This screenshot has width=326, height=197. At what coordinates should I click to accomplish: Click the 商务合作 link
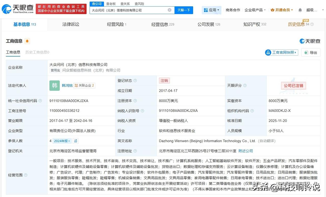pos(233,10)
